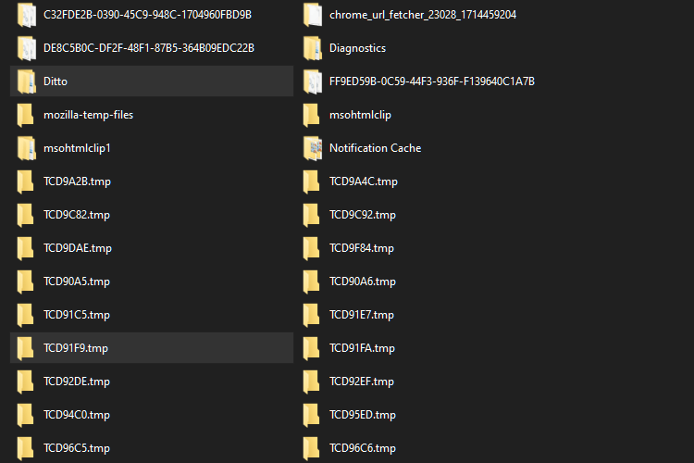Select the name DE8C5B0C-DF2F-48F1-87B5-364B09EDC22B

tap(149, 48)
